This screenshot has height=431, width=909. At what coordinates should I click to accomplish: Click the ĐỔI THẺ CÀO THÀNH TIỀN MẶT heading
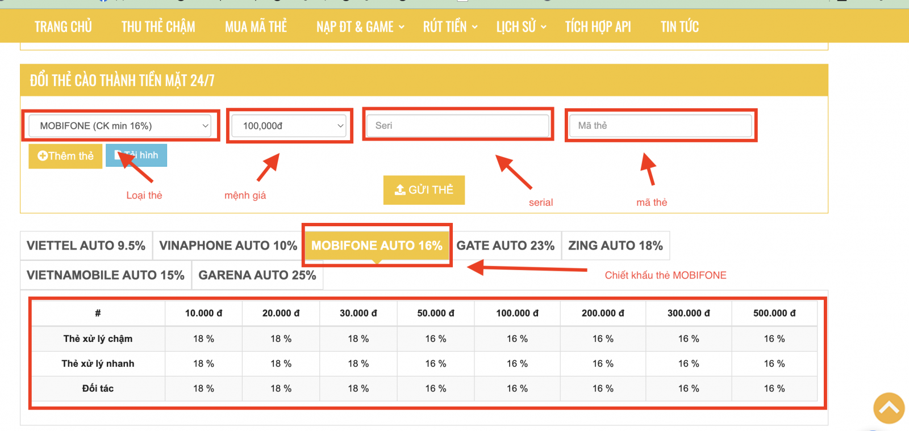(122, 81)
